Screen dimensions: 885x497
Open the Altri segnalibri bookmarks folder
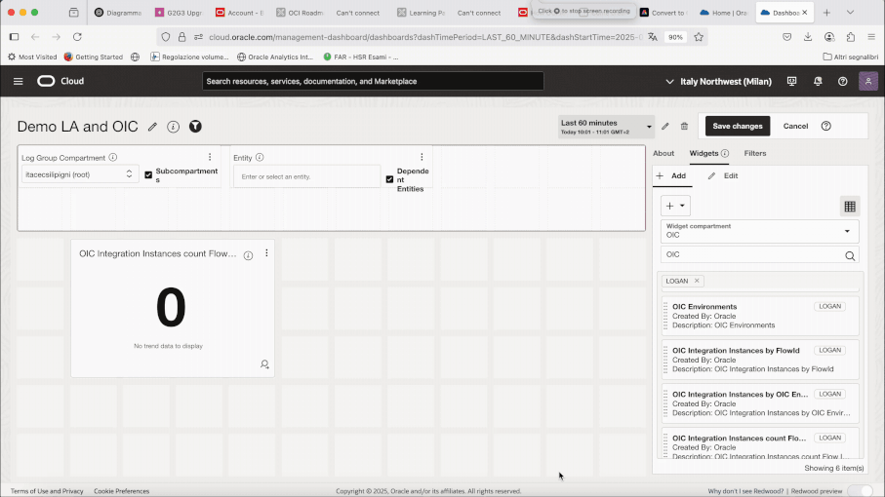tap(851, 57)
